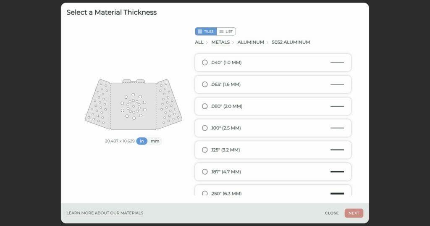
Task: Navigate to METALS breadcrumb
Action: pos(220,42)
